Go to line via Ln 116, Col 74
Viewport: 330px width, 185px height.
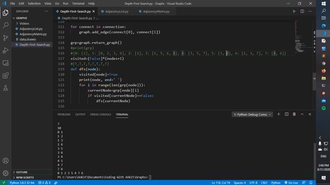[x=221, y=183]
